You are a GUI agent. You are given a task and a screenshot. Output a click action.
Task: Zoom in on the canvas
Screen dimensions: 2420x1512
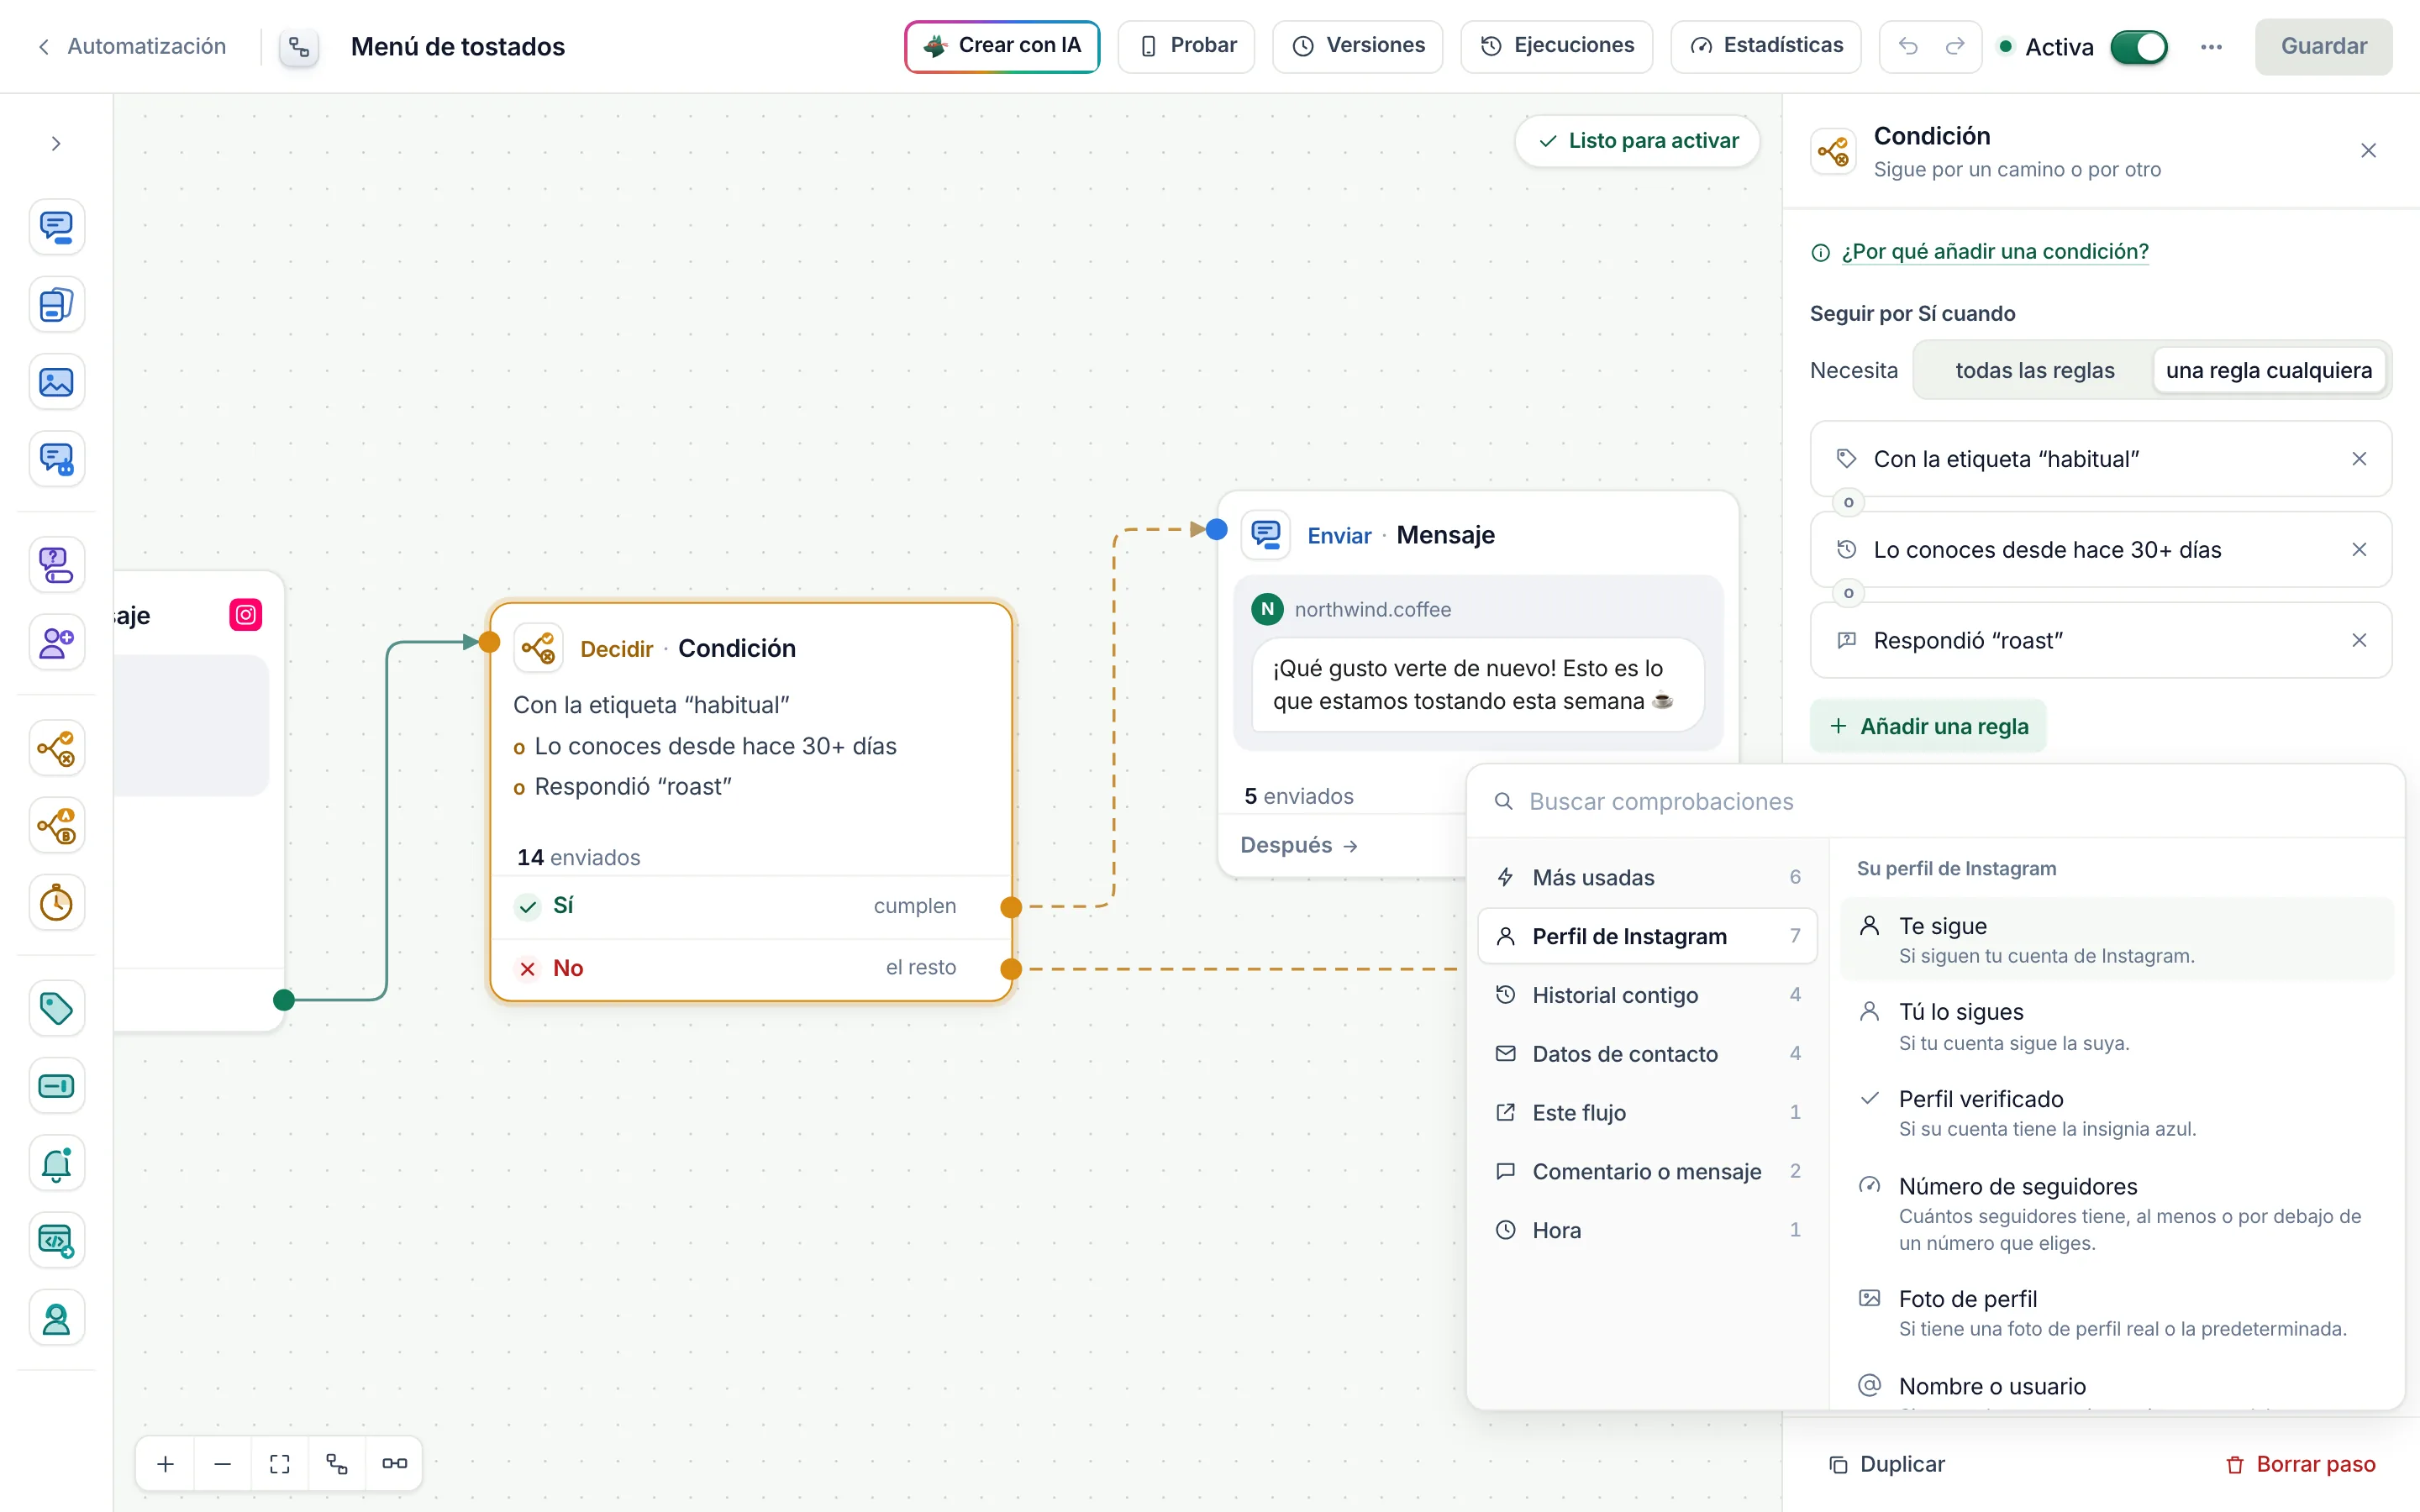tap(166, 1463)
